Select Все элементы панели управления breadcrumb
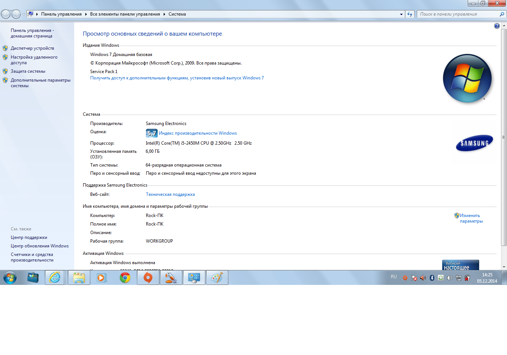507x355 pixels. click(x=125, y=14)
